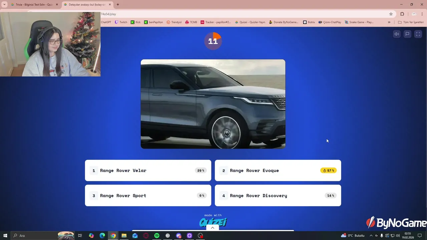Open the benPapillon bookmark
This screenshot has height=240, width=427.
click(153, 22)
